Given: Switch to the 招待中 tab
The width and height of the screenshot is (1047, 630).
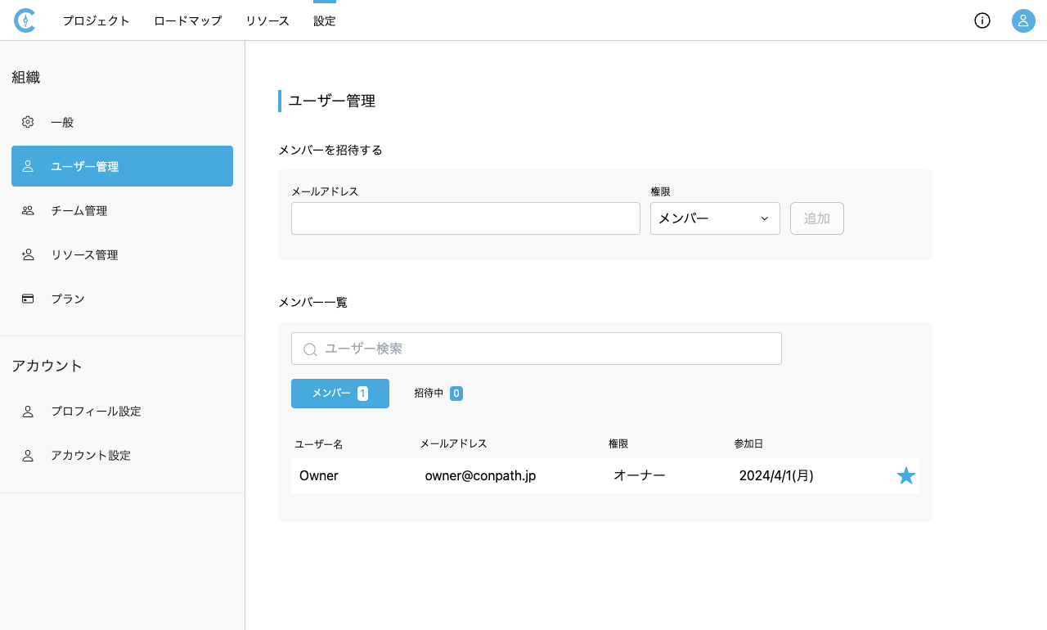Looking at the screenshot, I should [438, 394].
